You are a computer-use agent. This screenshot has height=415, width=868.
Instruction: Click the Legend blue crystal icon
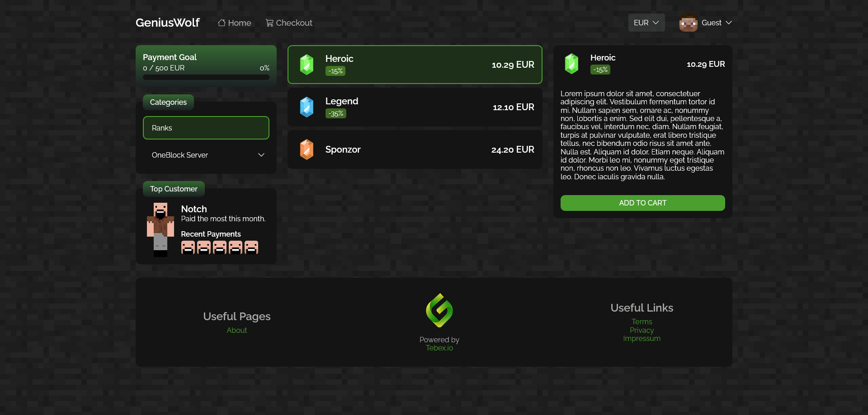[x=307, y=107]
